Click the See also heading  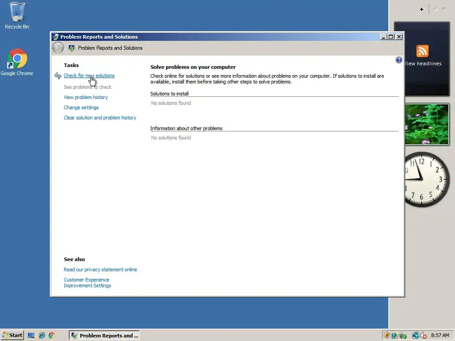pos(74,259)
